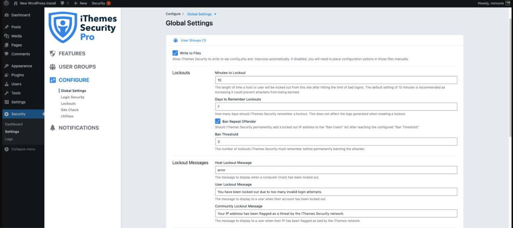Select Login Security under Configure
Viewport: 513px width, 228px height.
(72, 97)
